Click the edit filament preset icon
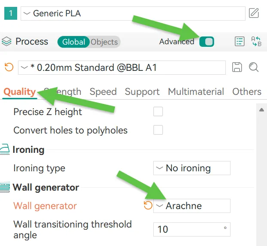267x246 pixels. 254,13
